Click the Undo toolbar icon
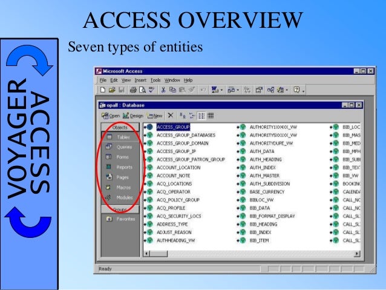The image size is (386, 290). coord(203,90)
